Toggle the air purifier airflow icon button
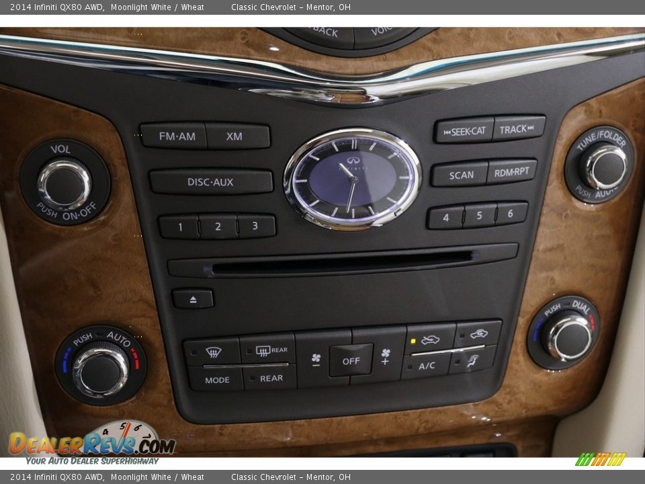 473,360
